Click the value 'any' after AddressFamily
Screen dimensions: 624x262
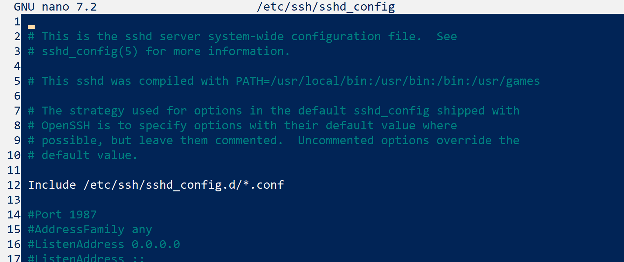(x=142, y=230)
